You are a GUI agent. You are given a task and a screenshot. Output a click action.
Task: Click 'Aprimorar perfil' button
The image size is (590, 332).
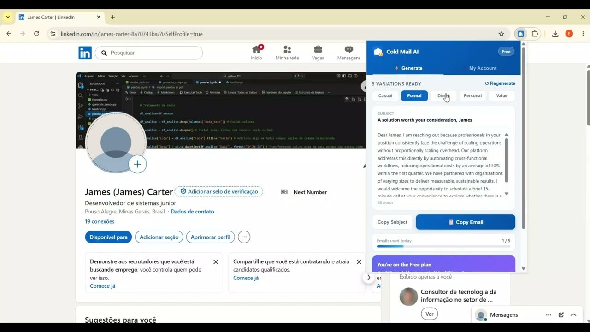211,237
